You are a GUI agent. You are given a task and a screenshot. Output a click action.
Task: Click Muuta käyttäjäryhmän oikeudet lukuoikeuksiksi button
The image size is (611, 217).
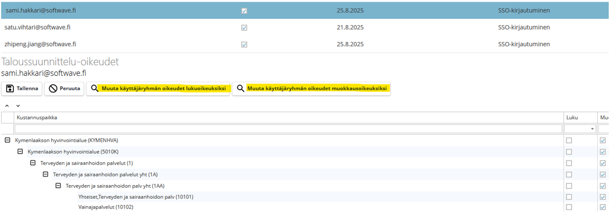click(158, 89)
